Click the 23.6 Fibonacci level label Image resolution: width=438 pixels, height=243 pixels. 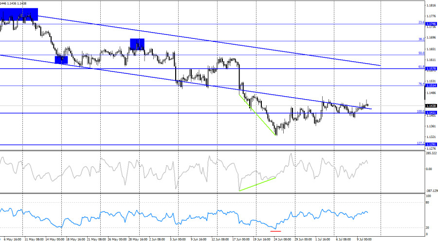pyautogui.click(x=421, y=22)
